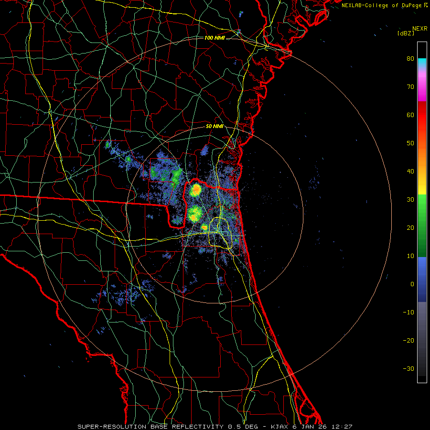Click the 70 value on the dBZ scale
The width and height of the screenshot is (430, 430).
(410, 86)
